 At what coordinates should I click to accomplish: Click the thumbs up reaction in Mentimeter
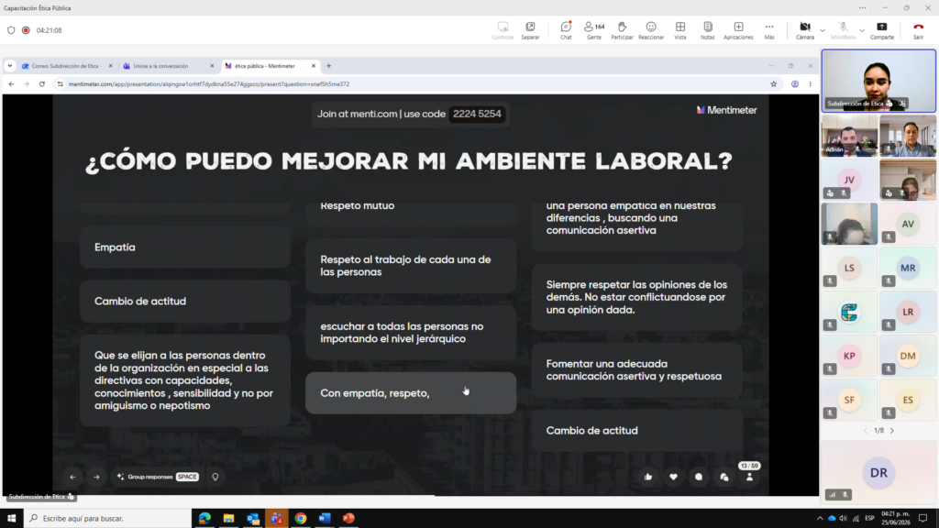(648, 477)
